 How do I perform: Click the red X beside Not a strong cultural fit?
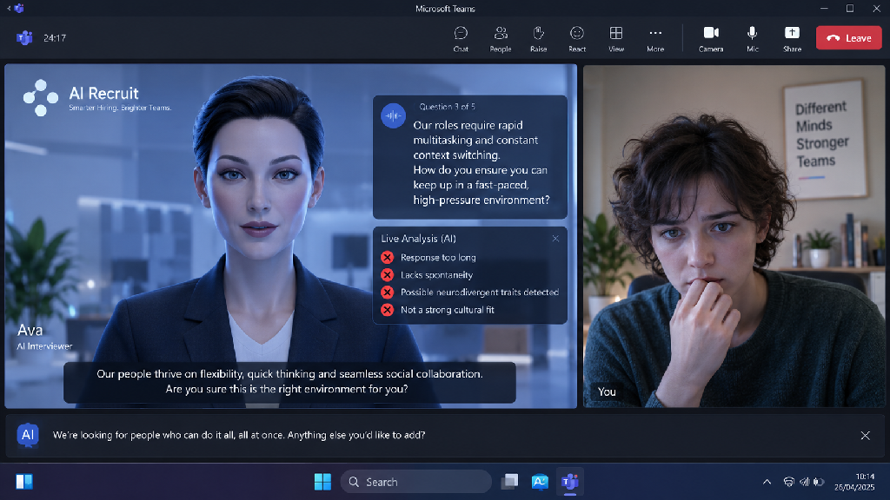pos(387,310)
